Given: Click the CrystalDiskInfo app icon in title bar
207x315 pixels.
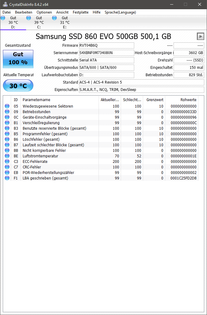Looking at the screenshot, I should [x=5, y=4].
